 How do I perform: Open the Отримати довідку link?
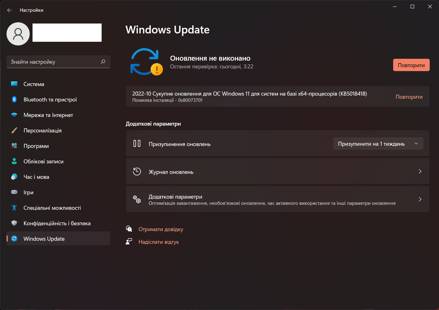[x=161, y=229]
